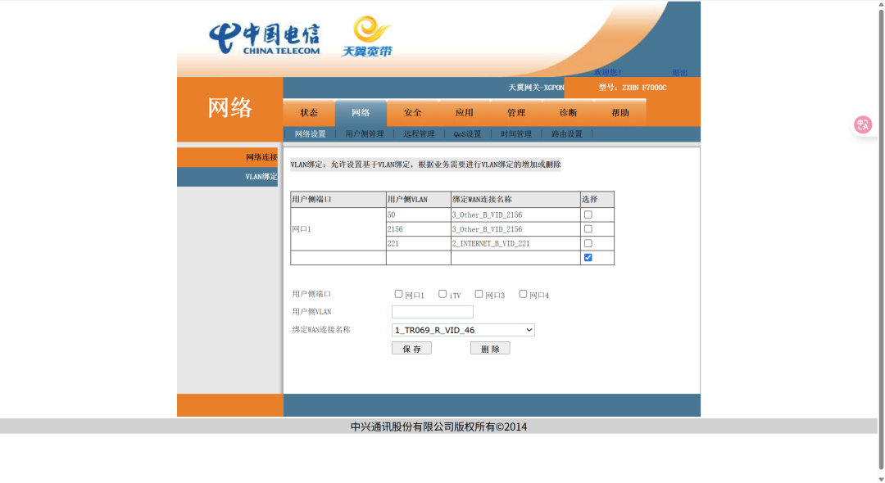Enable the 网口4 port checkbox
885x483 pixels.
point(523,294)
